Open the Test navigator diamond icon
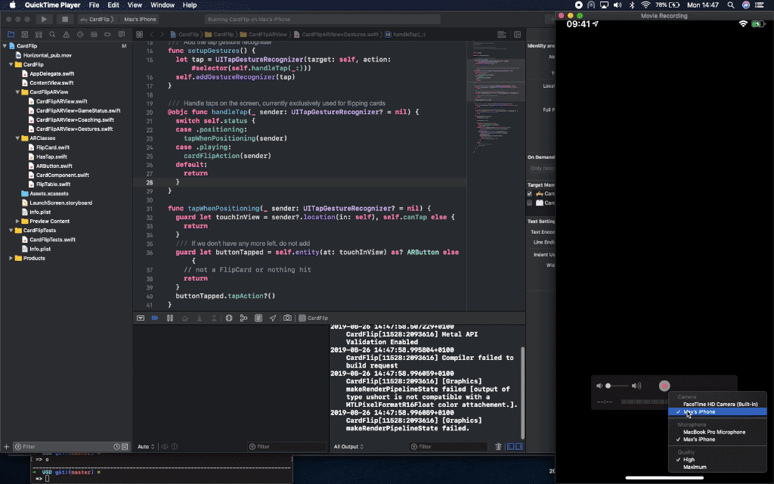 coord(80,35)
